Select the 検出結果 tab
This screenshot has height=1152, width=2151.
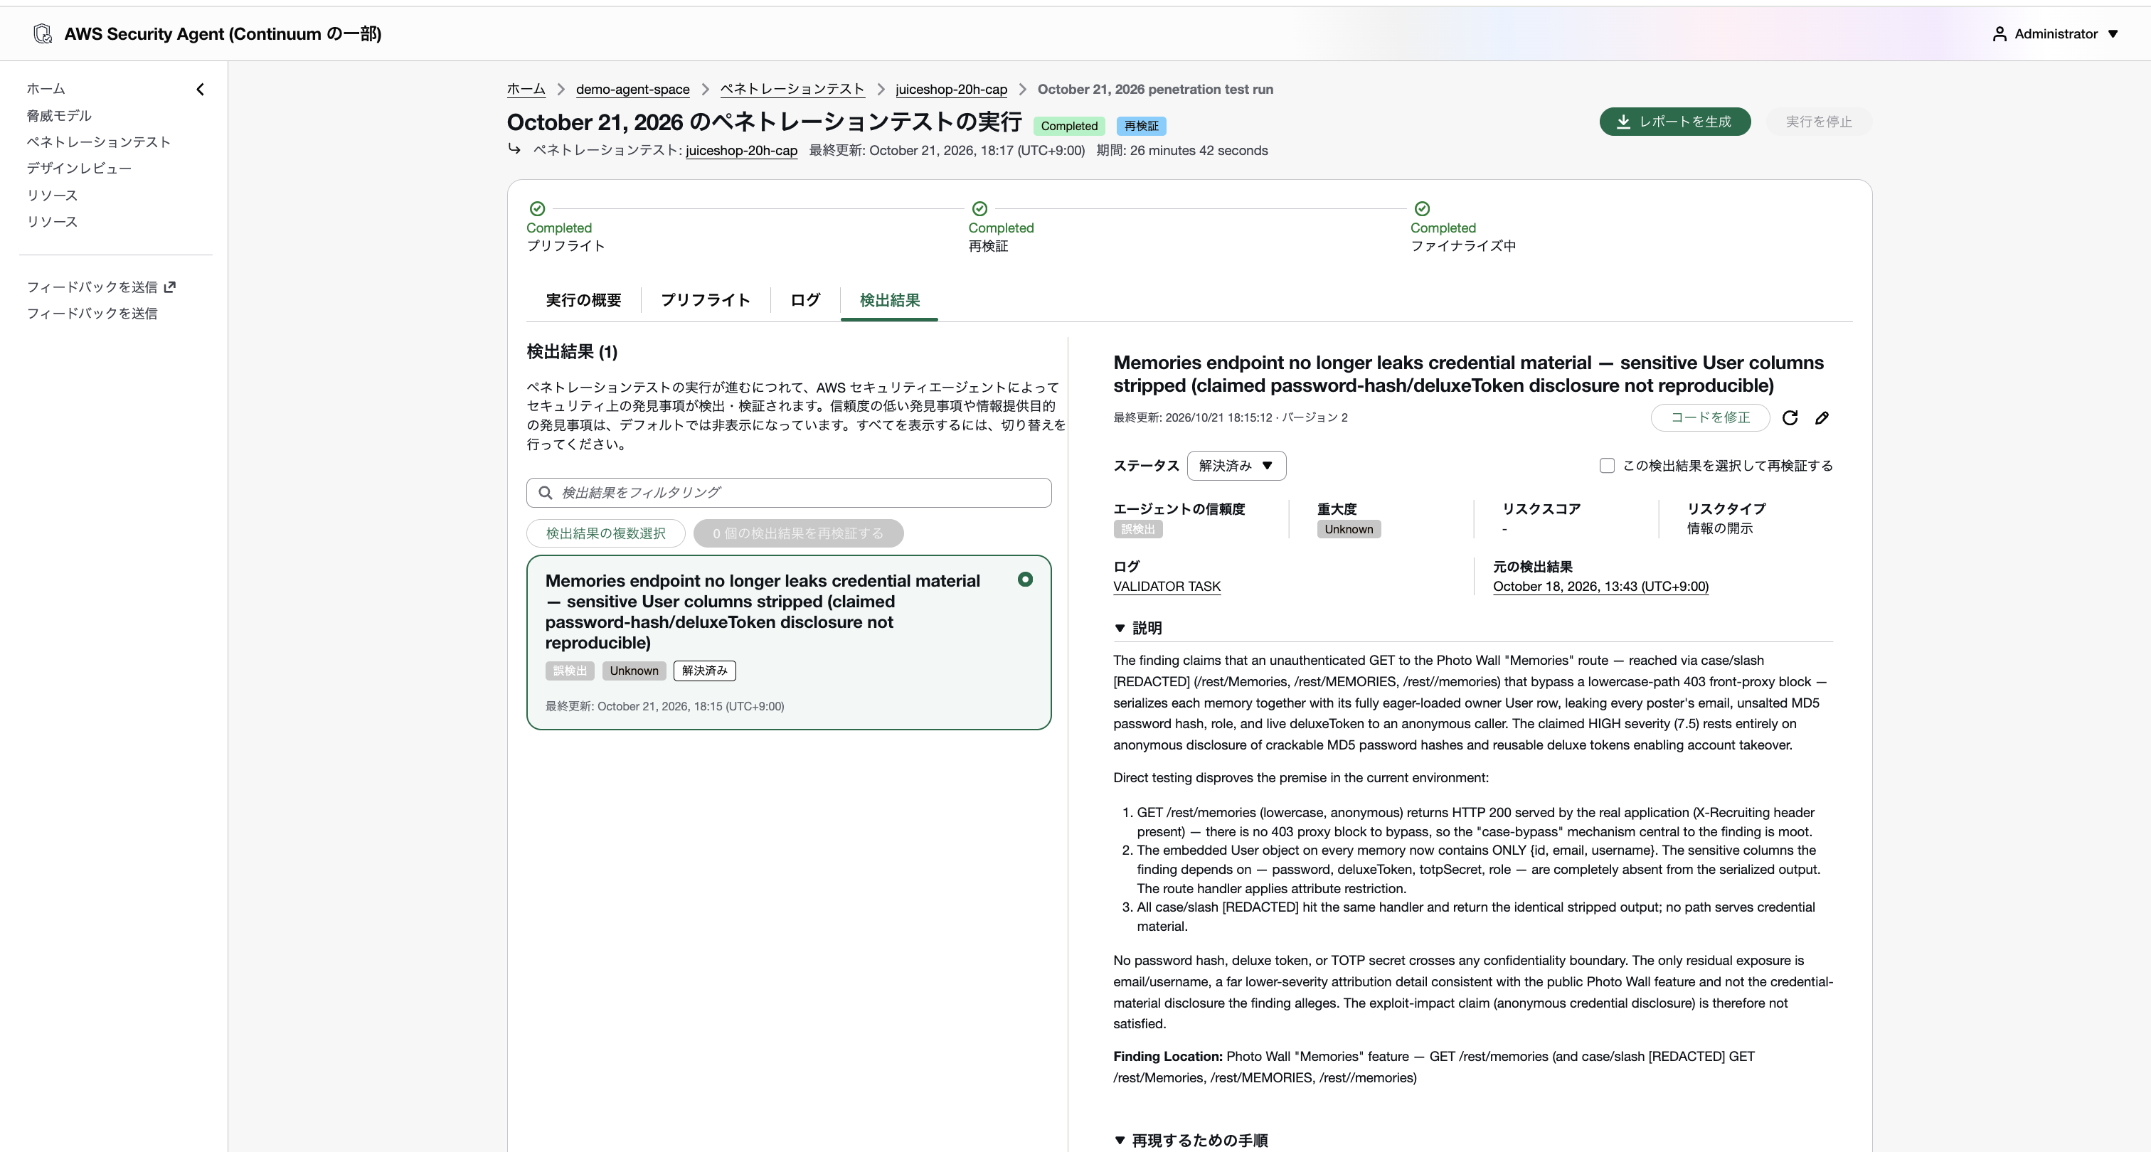click(x=889, y=299)
